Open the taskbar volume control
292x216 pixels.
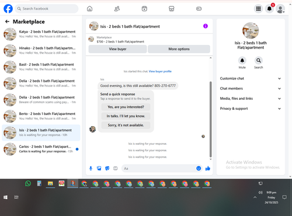coord(260,193)
